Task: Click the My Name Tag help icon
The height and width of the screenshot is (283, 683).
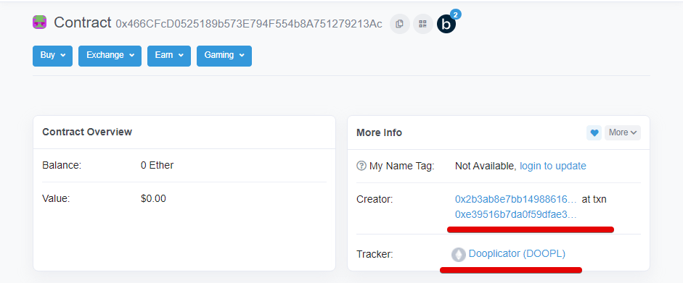Action: click(361, 166)
